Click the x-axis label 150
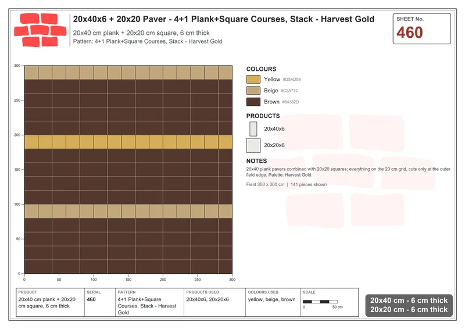 coord(128,280)
